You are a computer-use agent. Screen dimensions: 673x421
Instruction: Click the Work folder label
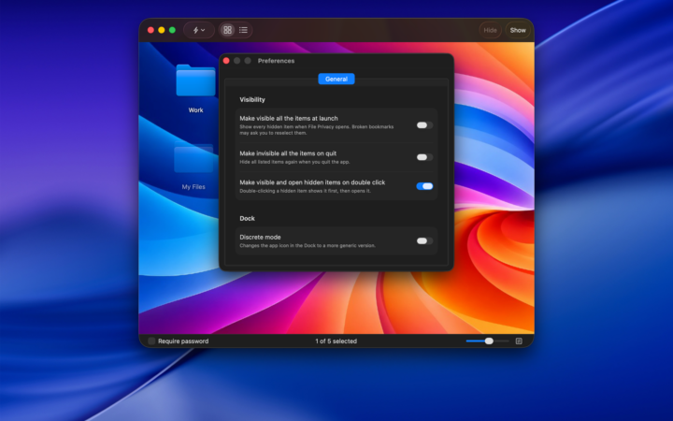click(195, 110)
